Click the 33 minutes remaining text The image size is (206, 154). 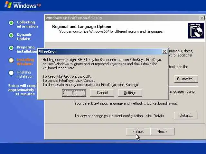click(24, 94)
